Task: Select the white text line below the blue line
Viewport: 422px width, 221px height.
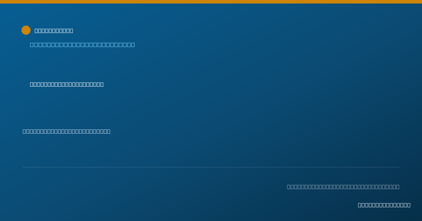Action: [x=67, y=84]
